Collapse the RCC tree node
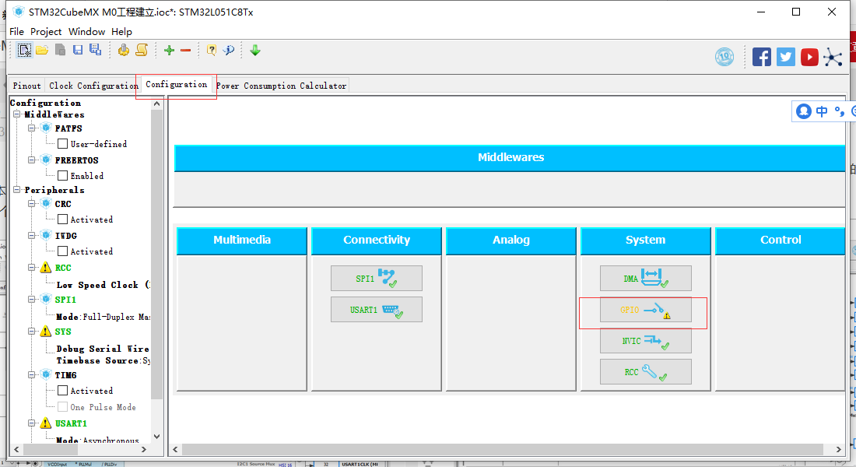 coord(32,268)
